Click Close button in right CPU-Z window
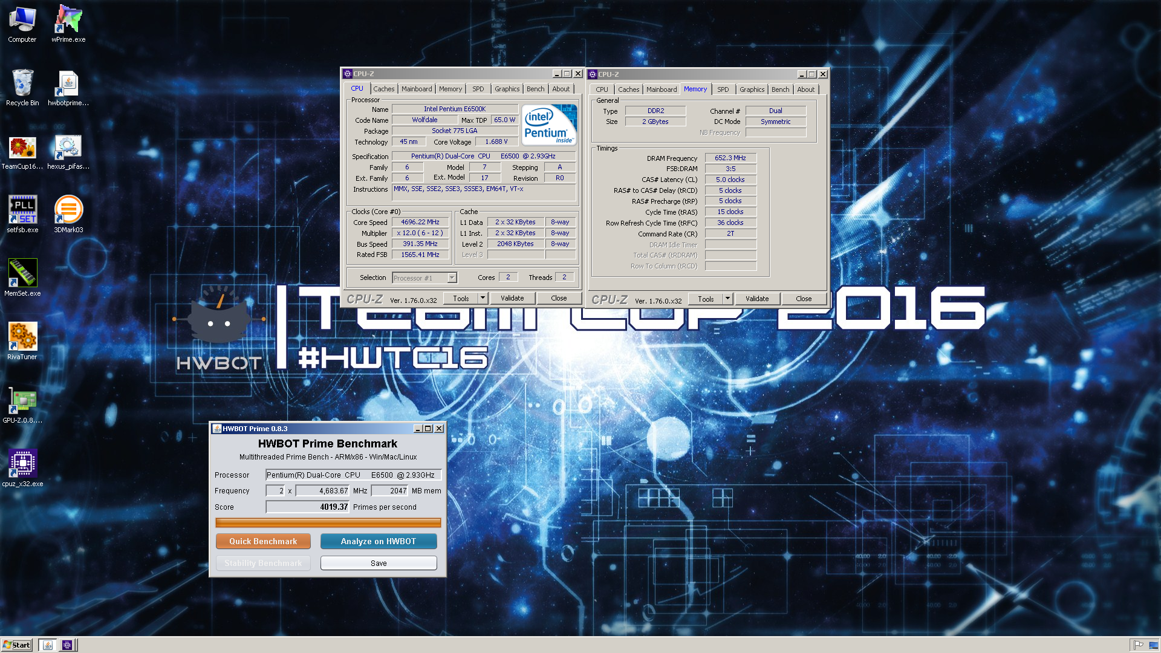The image size is (1161, 653). tap(804, 299)
